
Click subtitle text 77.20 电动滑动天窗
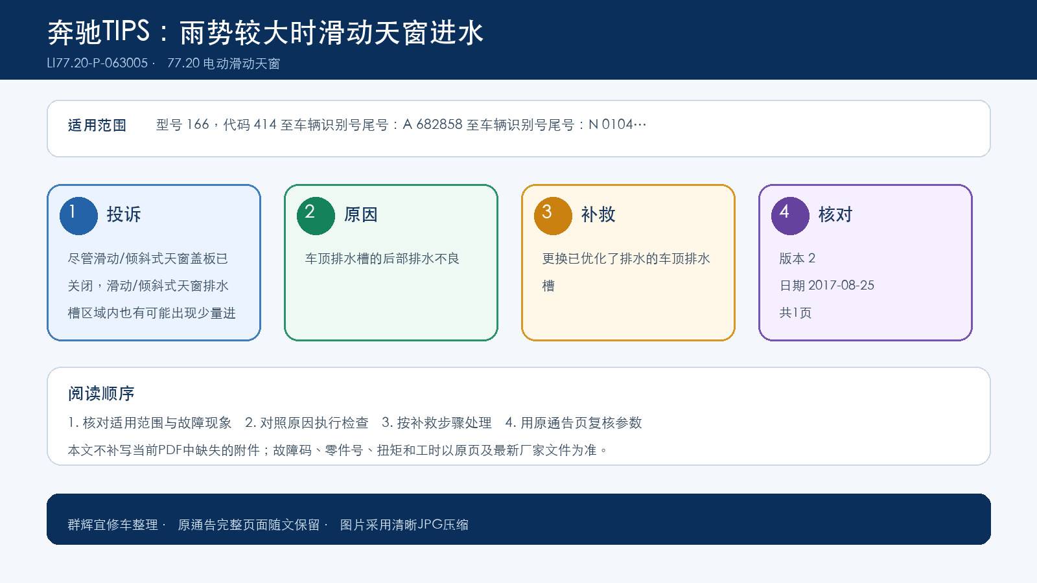click(x=224, y=63)
